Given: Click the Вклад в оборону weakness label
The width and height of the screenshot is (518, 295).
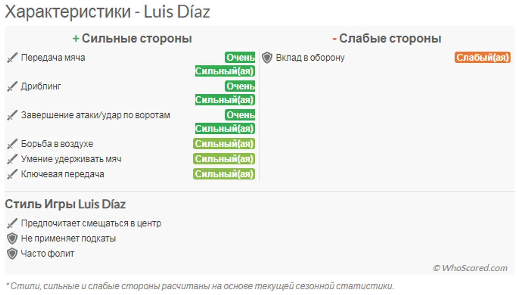Looking at the screenshot, I should tap(310, 58).
